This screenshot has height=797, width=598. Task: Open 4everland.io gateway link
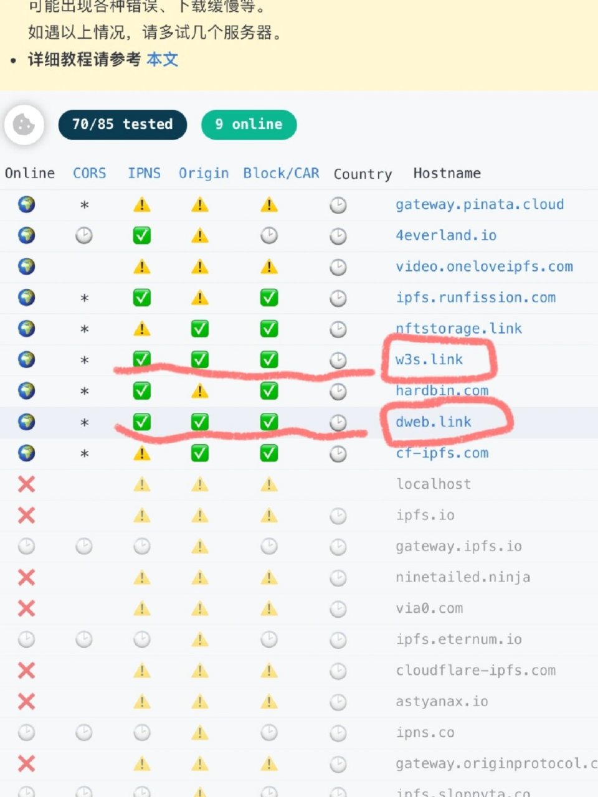pos(446,235)
